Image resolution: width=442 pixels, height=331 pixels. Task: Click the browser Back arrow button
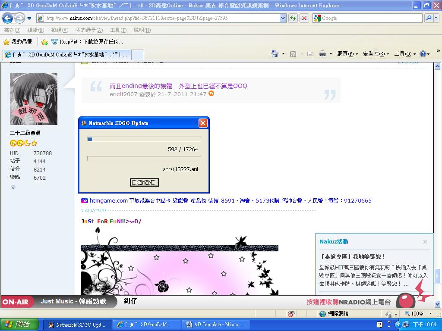[8, 18]
